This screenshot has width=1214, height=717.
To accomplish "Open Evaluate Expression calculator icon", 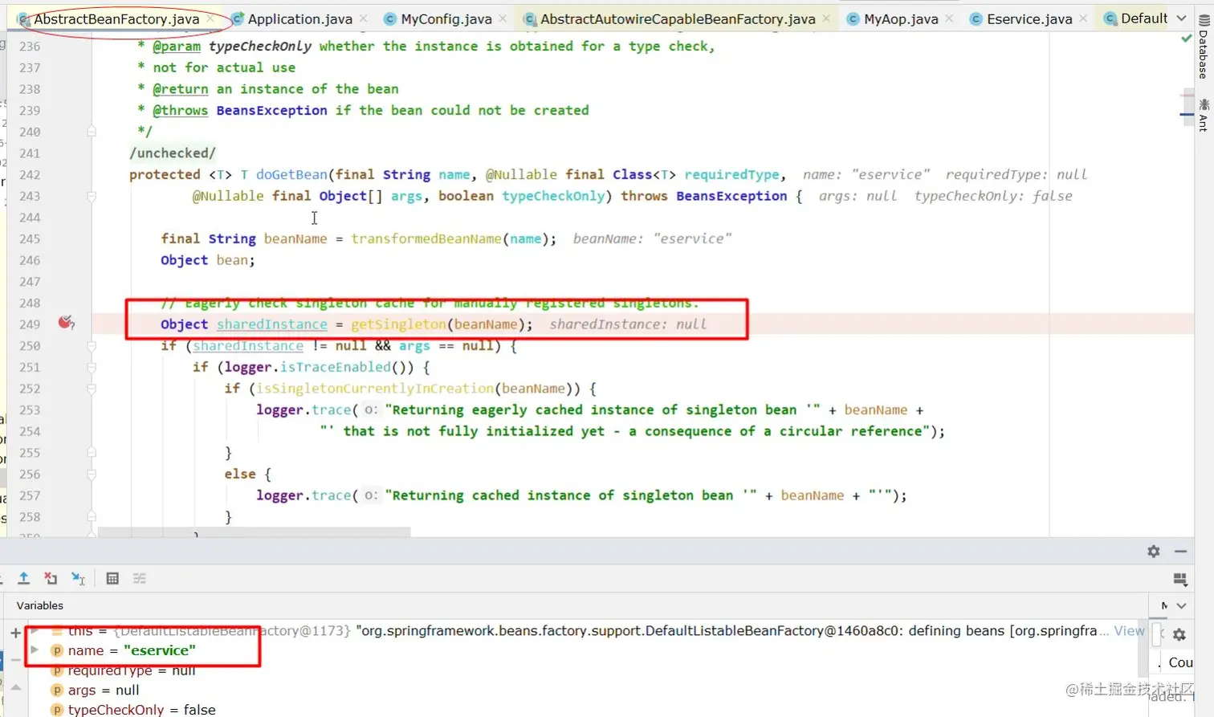I will (112, 578).
